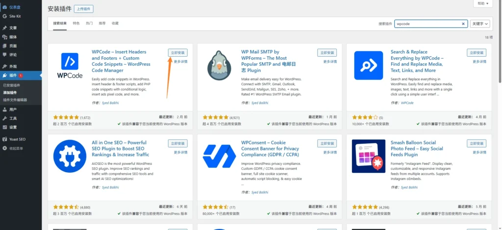The height and width of the screenshot is (230, 502).
Task: Collapse the sidebar with 收起菜单
Action: 4,148
